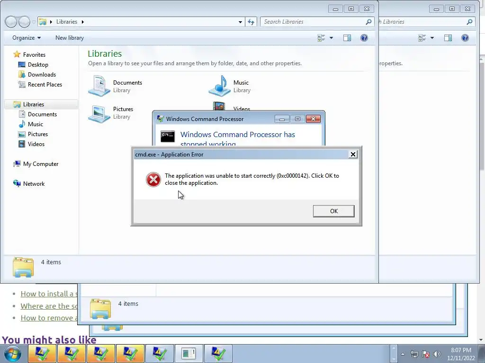
Task: Click the cmd icon in Windows Command Processor
Action: tap(168, 136)
